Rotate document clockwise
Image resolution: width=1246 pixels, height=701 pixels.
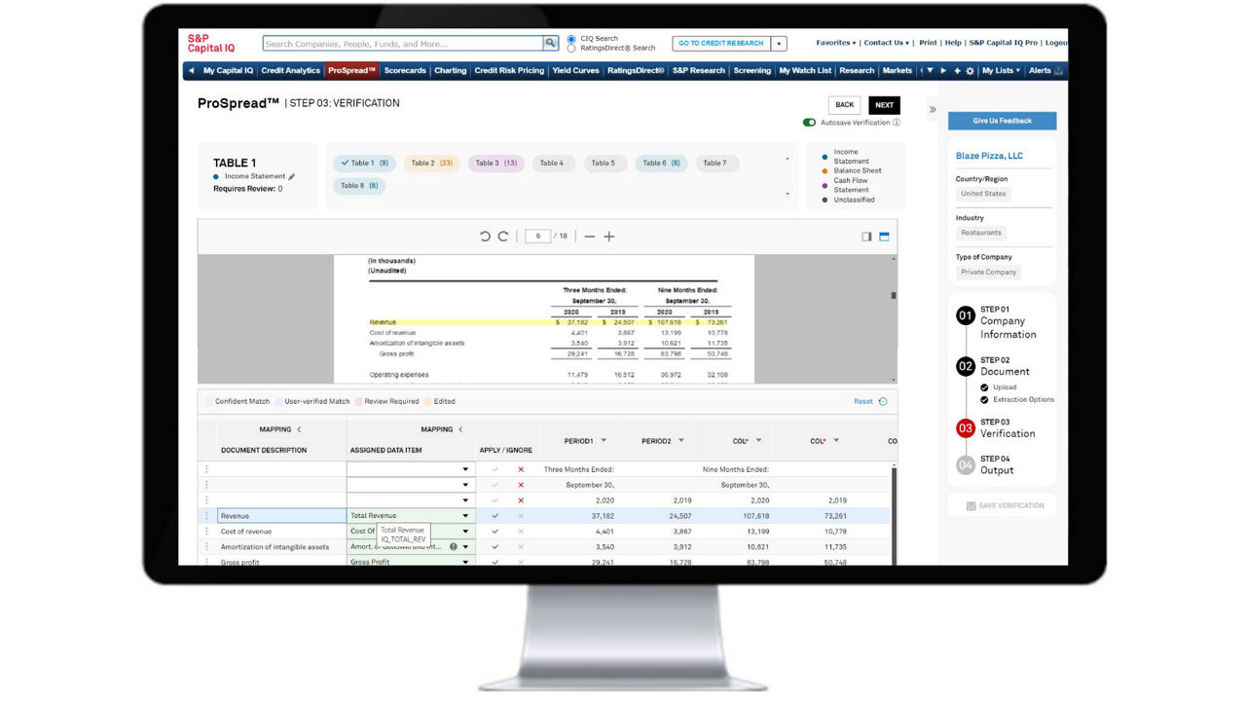click(503, 237)
